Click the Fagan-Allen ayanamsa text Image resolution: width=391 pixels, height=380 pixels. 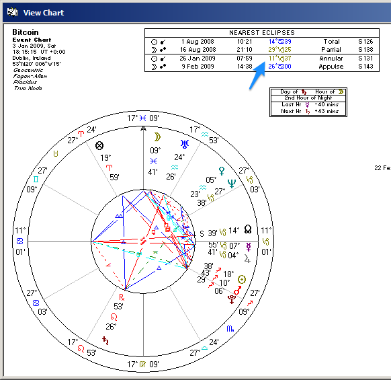click(x=30, y=76)
